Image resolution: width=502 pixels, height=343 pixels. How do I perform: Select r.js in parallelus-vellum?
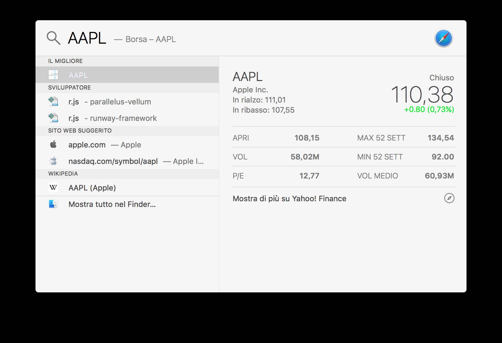pyautogui.click(x=127, y=101)
